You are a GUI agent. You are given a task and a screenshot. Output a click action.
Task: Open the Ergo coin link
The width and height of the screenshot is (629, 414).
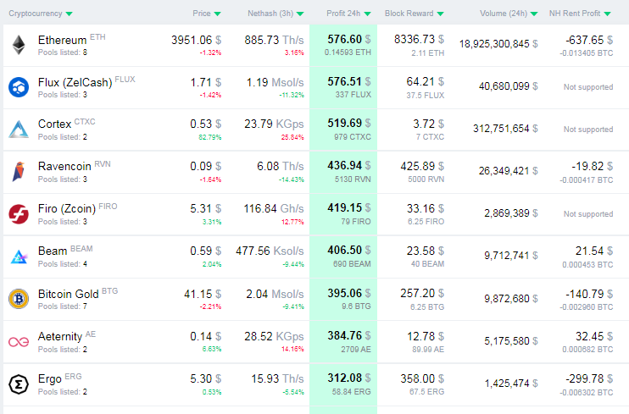pos(50,378)
